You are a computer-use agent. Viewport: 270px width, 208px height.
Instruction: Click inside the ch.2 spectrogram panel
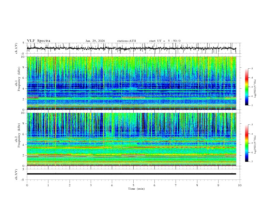(x=131, y=139)
